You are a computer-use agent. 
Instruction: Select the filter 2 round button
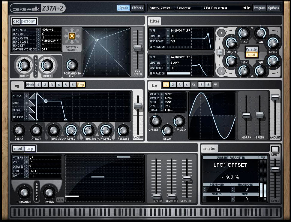tap(221, 71)
